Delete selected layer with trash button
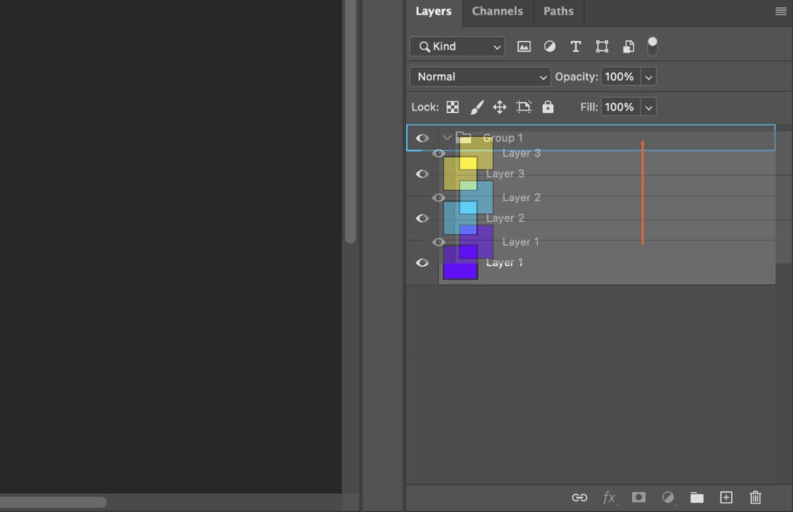Viewport: 793px width, 512px height. [755, 497]
